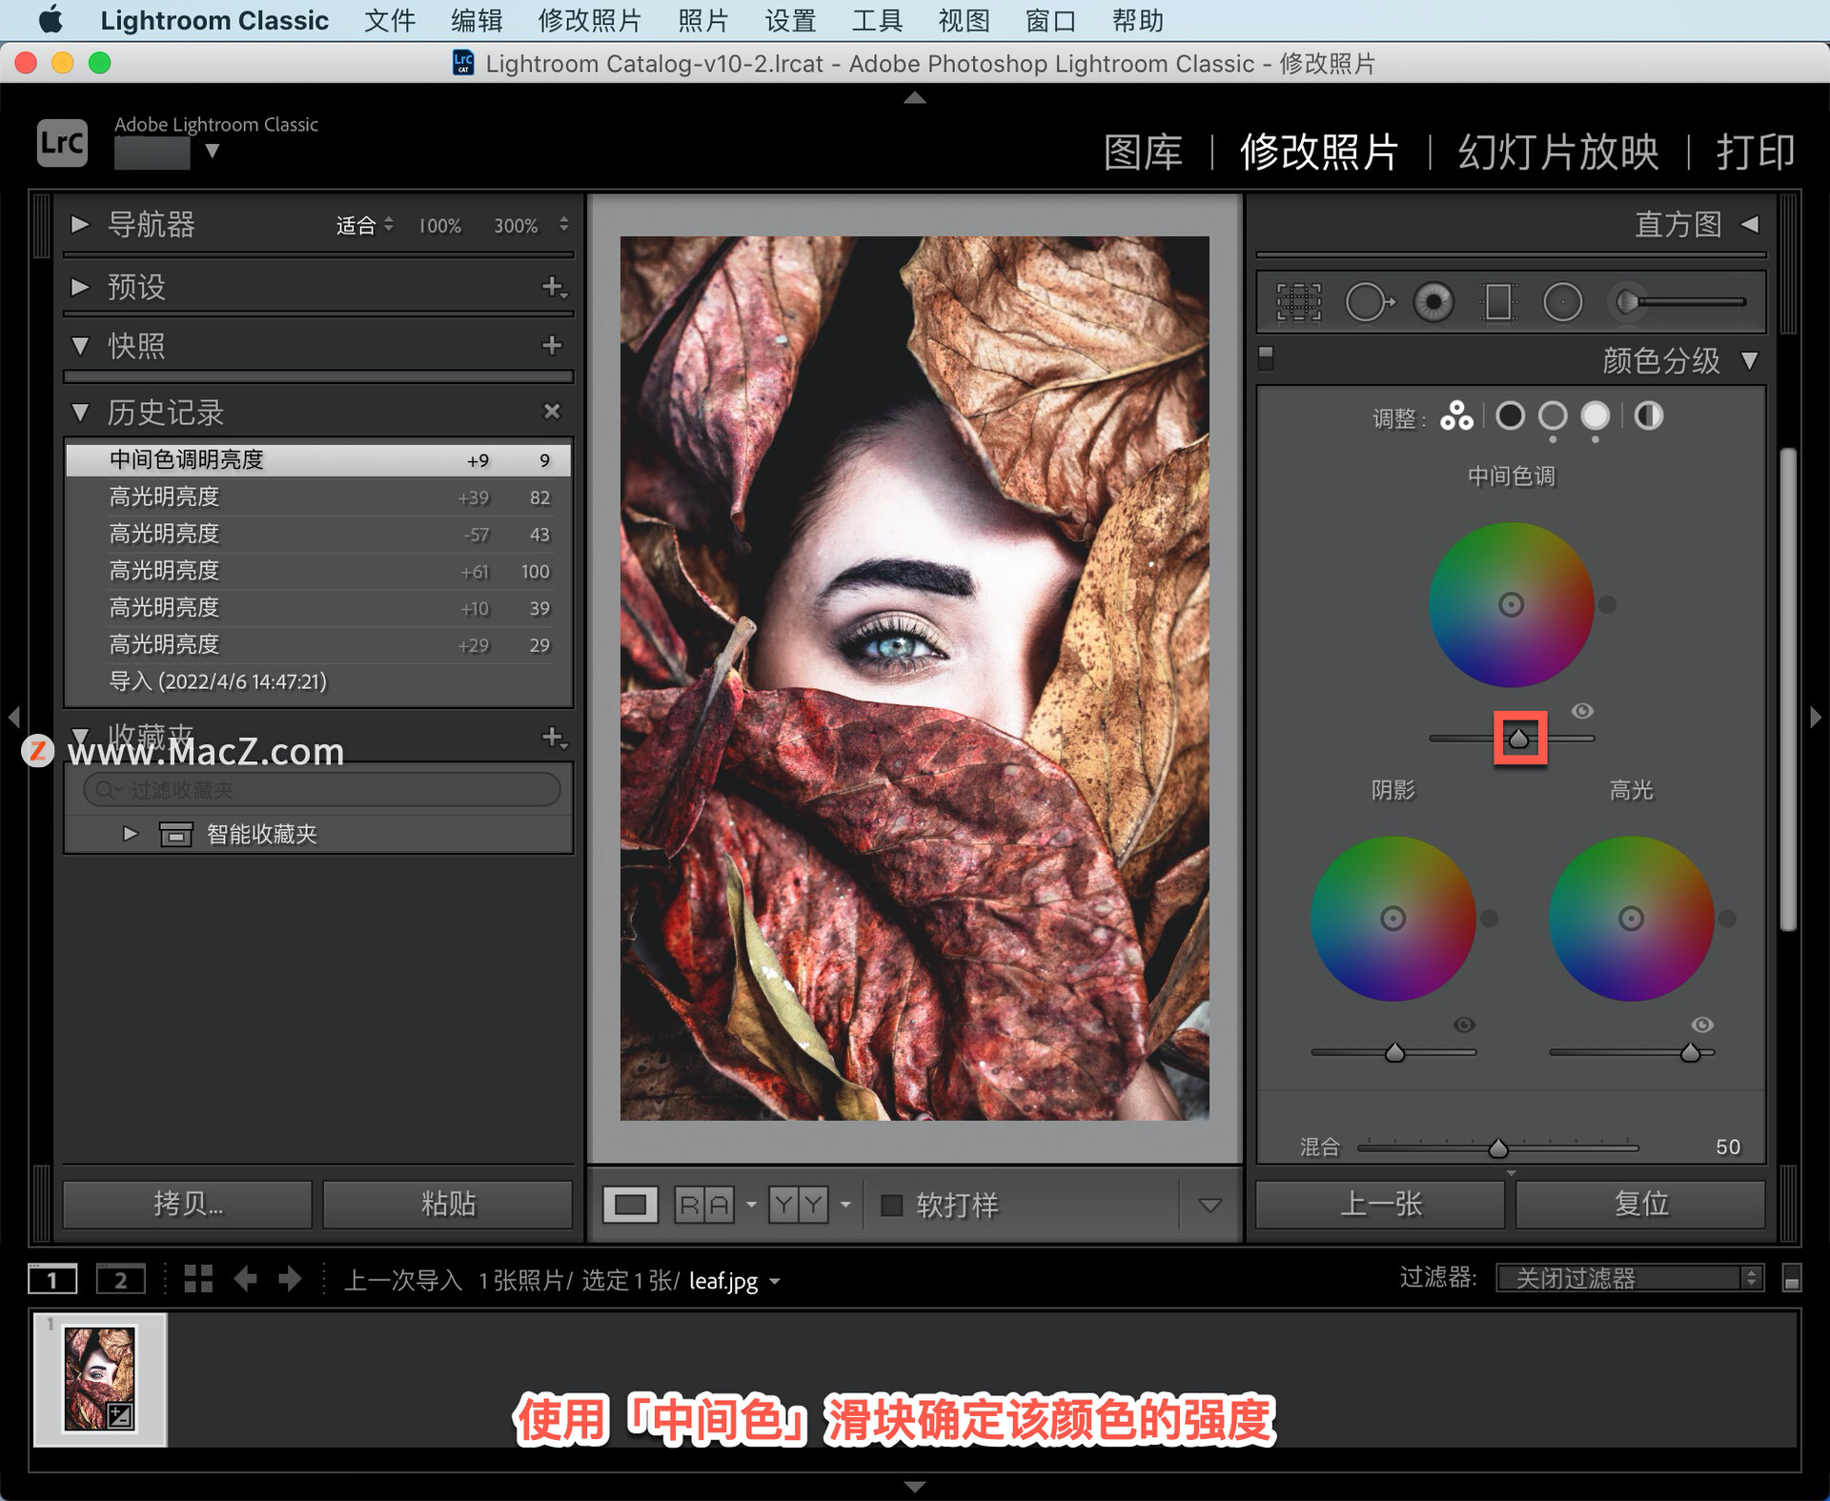Select the Graduated Filter tool
Image resolution: width=1830 pixels, height=1501 pixels.
point(1498,302)
